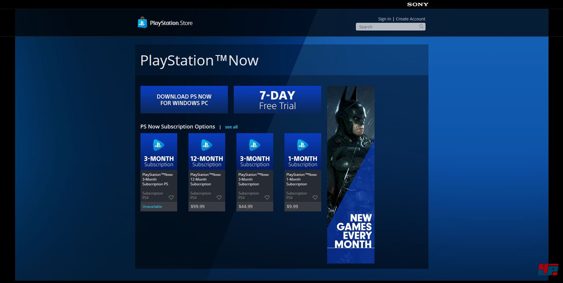This screenshot has width=563, height=283.
Task: Click PS Now icon on 1-Month tile
Action: [x=303, y=145]
